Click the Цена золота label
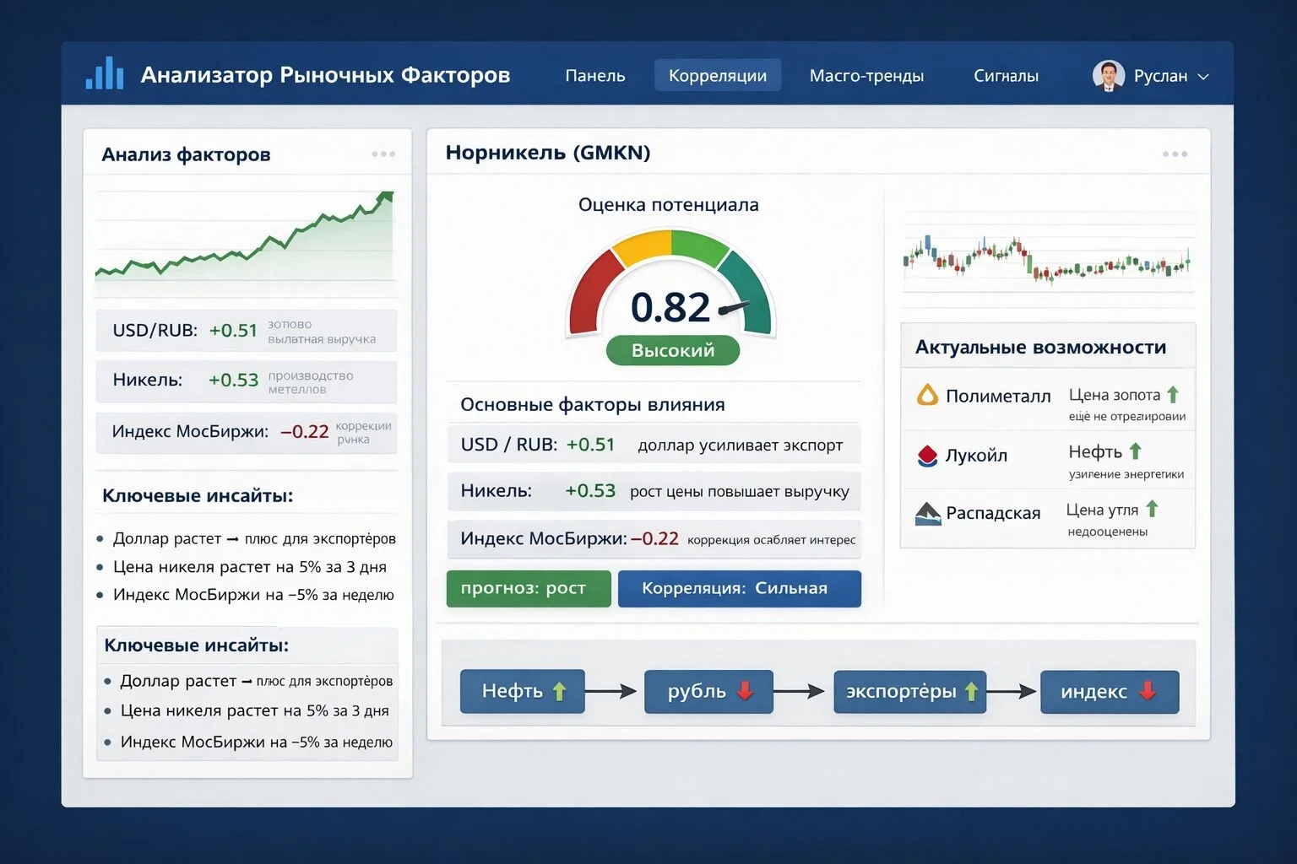 pos(1115,395)
